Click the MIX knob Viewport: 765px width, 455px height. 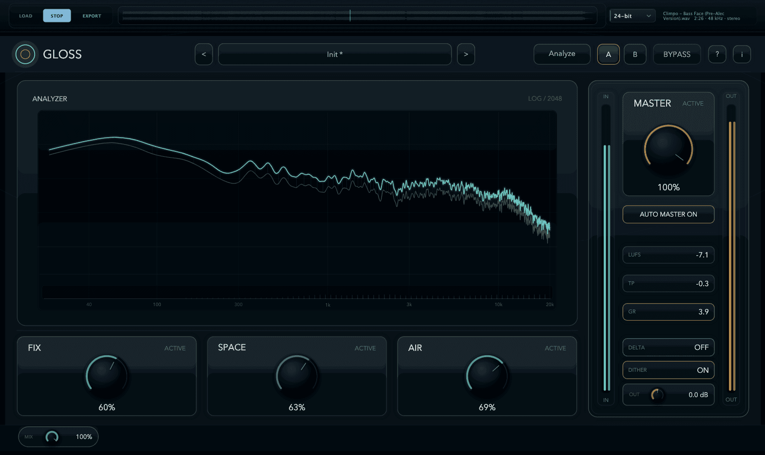(x=52, y=437)
